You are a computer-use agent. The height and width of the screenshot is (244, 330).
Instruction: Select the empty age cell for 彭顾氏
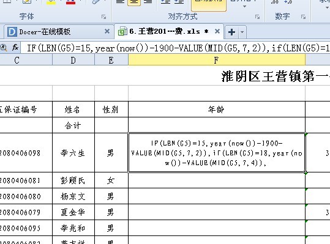[x=217, y=180]
